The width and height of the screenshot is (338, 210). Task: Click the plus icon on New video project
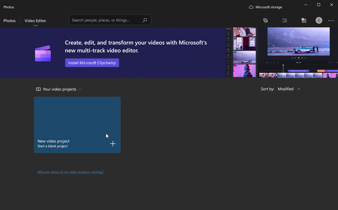(x=113, y=144)
